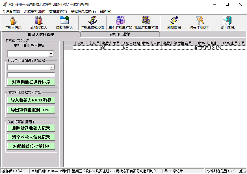Open the 系统设置(S) menu
The height and width of the screenshot is (174, 247).
(x=11, y=12)
